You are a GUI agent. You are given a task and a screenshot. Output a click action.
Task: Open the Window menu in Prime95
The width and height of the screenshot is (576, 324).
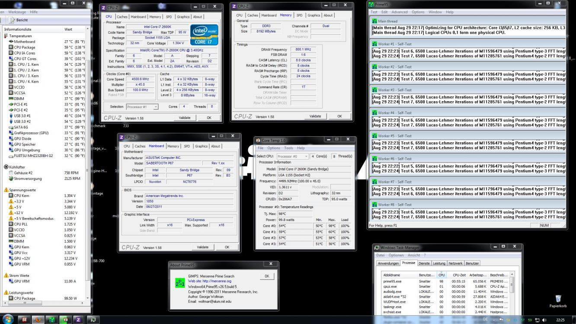(435, 12)
